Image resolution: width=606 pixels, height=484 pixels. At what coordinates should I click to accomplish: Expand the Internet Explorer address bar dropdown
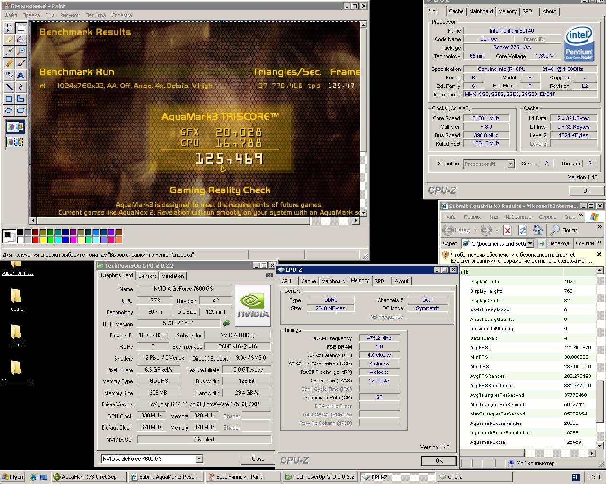(530, 243)
